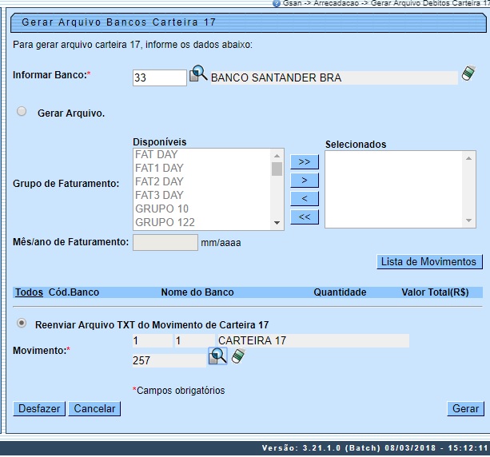Select the Gerar Arquivo radio option
This screenshot has height=457, width=490.
click(x=22, y=113)
